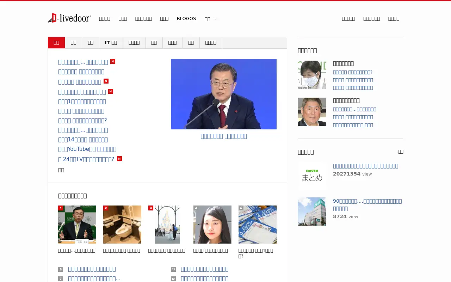
Task: Open rank 2 thumbnail showing a toilet
Action: [122, 225]
